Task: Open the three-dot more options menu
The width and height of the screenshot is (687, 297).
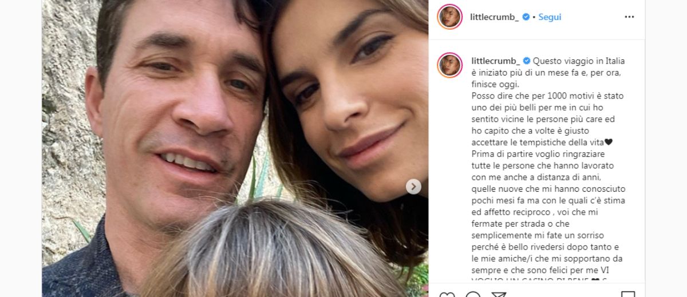Action: (x=629, y=17)
